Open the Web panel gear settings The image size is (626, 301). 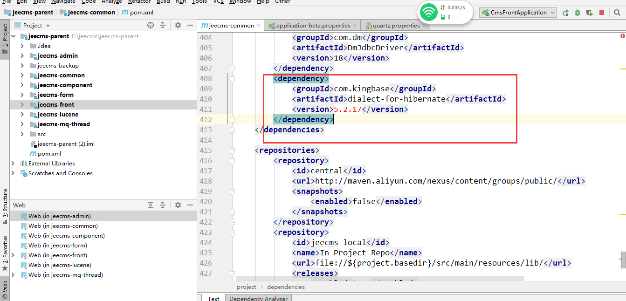pos(178,205)
